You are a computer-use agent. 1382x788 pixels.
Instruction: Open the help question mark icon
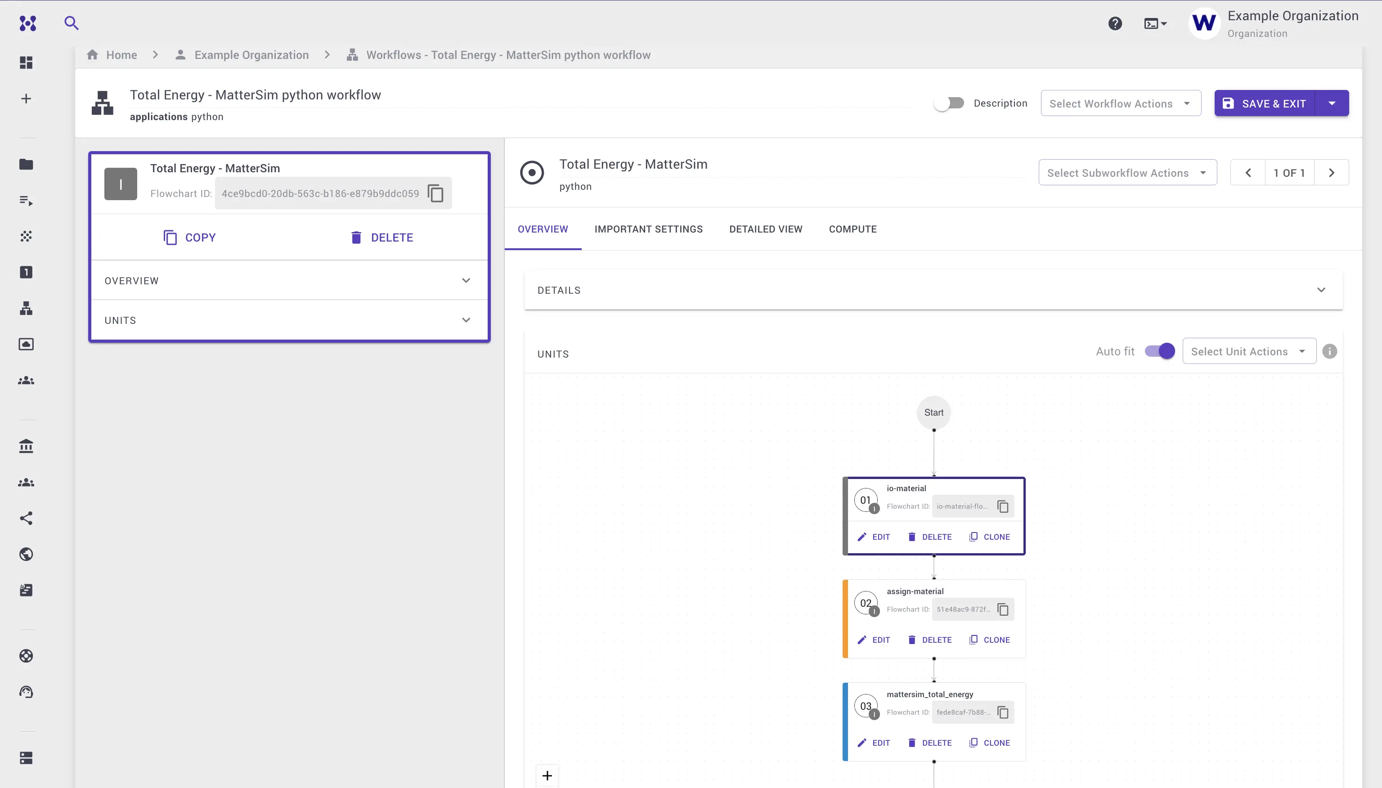tap(1115, 23)
